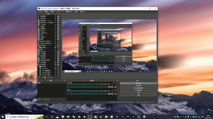Open the 视图(V) menu
Screen dimensions: 213x119
tap(52, 12)
